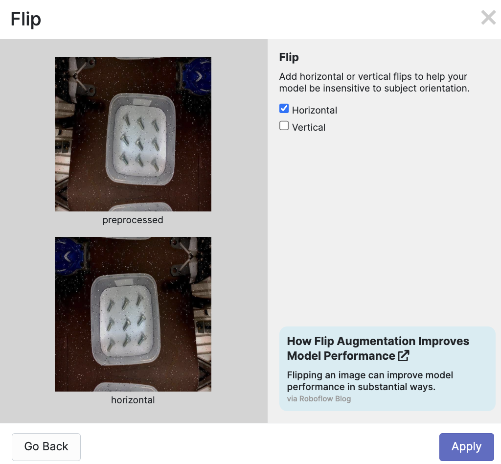Close the Flip dialog with the X icon
Viewport: 501px width, 464px height.
coord(488,17)
